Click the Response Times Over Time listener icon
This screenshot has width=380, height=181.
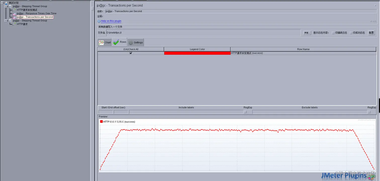[14, 14]
